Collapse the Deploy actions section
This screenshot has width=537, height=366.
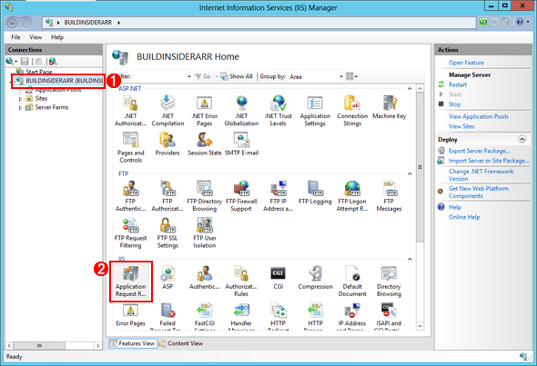coord(522,139)
